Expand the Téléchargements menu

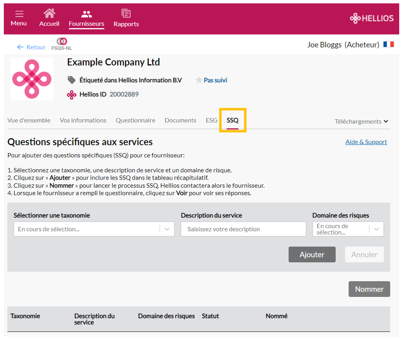[361, 122]
